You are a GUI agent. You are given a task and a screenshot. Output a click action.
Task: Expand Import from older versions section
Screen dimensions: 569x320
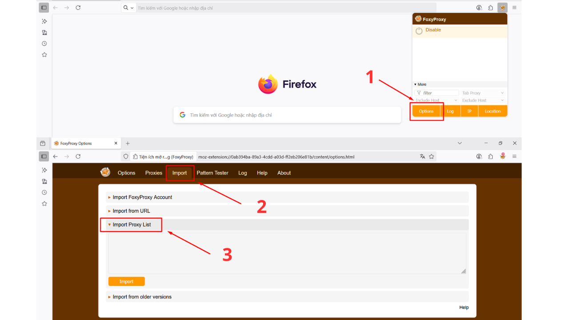287,297
